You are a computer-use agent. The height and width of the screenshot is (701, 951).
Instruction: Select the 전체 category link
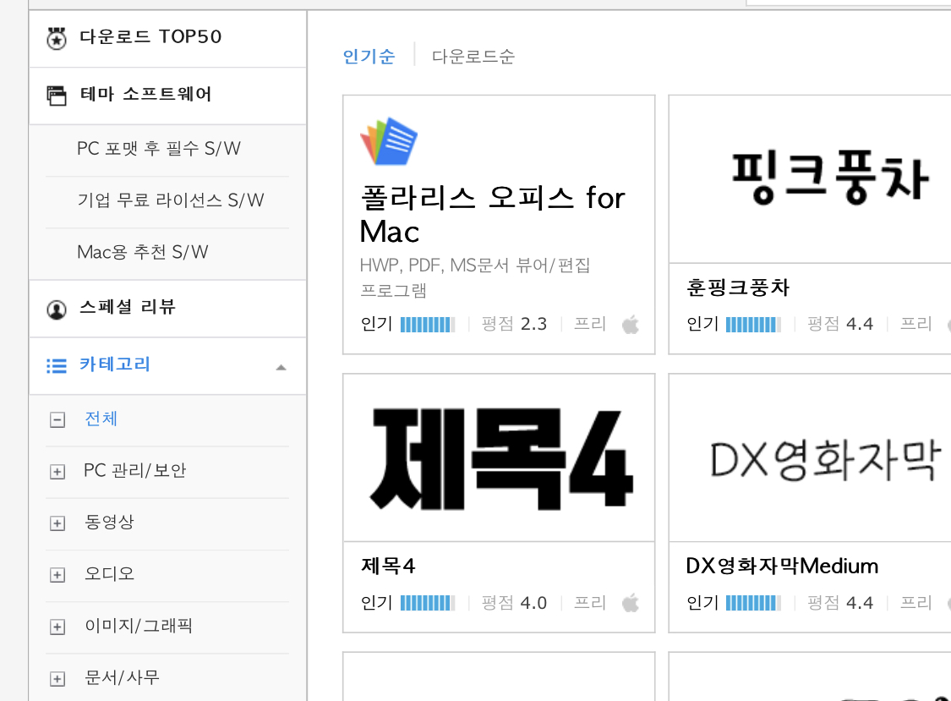[101, 419]
